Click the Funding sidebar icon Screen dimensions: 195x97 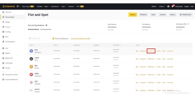click(3, 32)
